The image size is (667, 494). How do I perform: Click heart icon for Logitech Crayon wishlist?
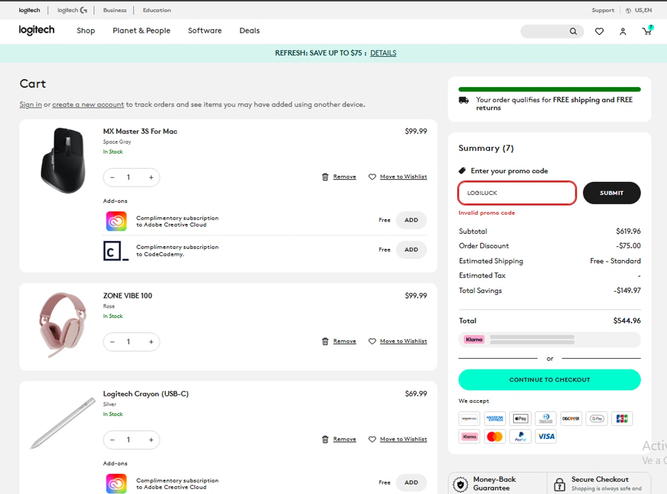[x=372, y=439]
